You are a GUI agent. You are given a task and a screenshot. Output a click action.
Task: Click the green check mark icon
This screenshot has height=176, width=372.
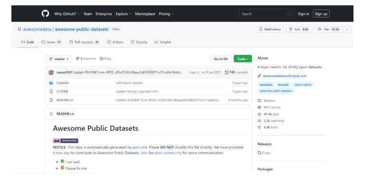coord(62,161)
